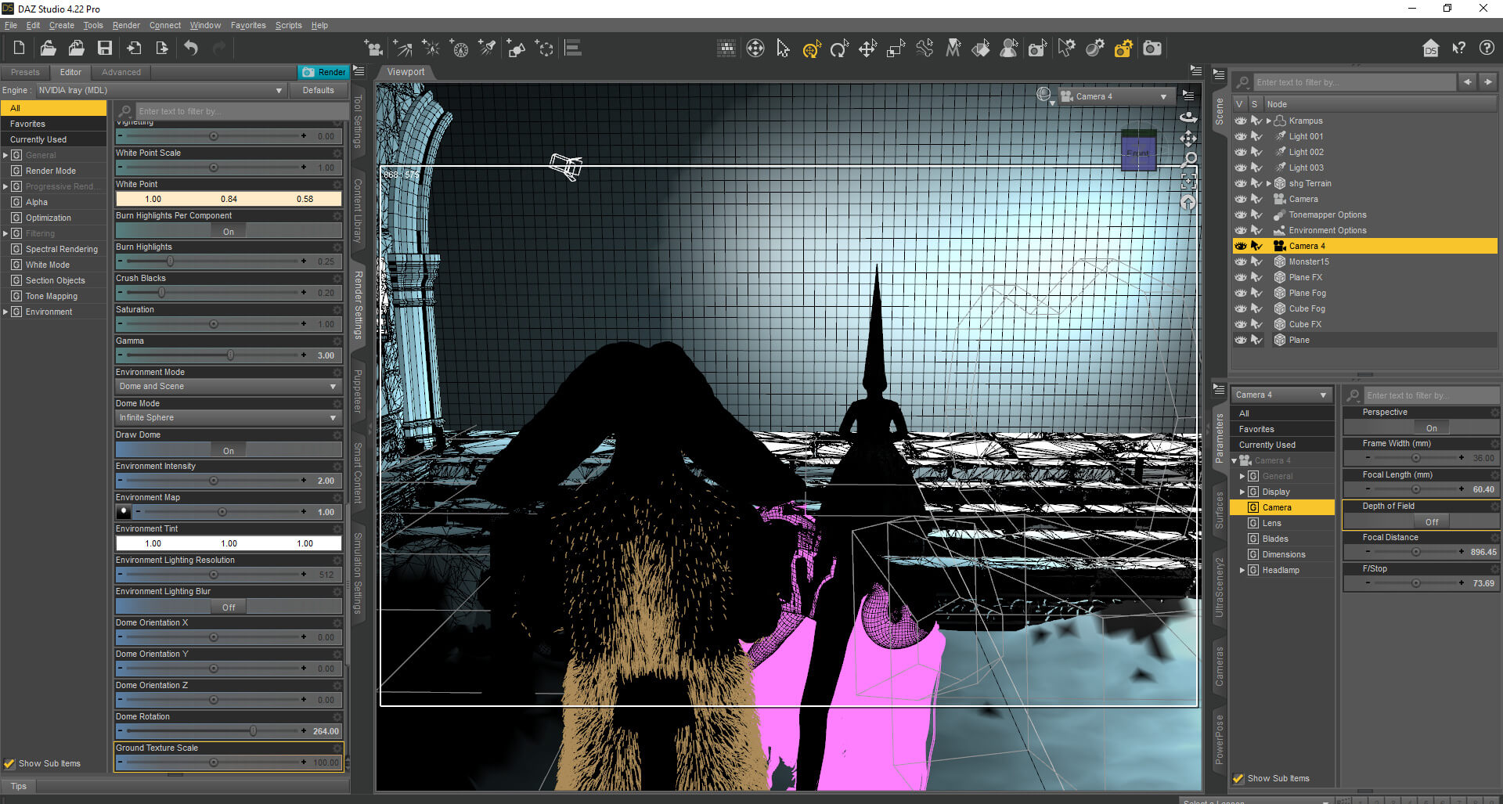Click the New scene file icon
Screen dimensions: 1503x804
pos(19,48)
